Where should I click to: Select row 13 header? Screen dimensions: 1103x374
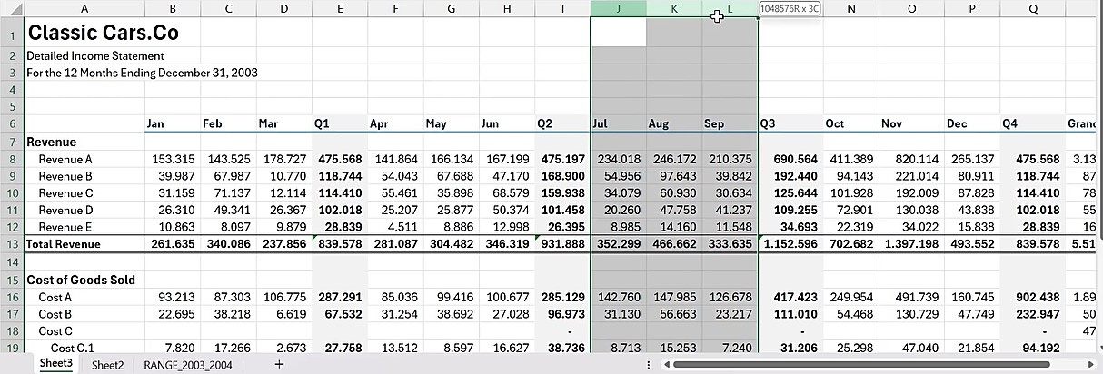pyautogui.click(x=12, y=244)
